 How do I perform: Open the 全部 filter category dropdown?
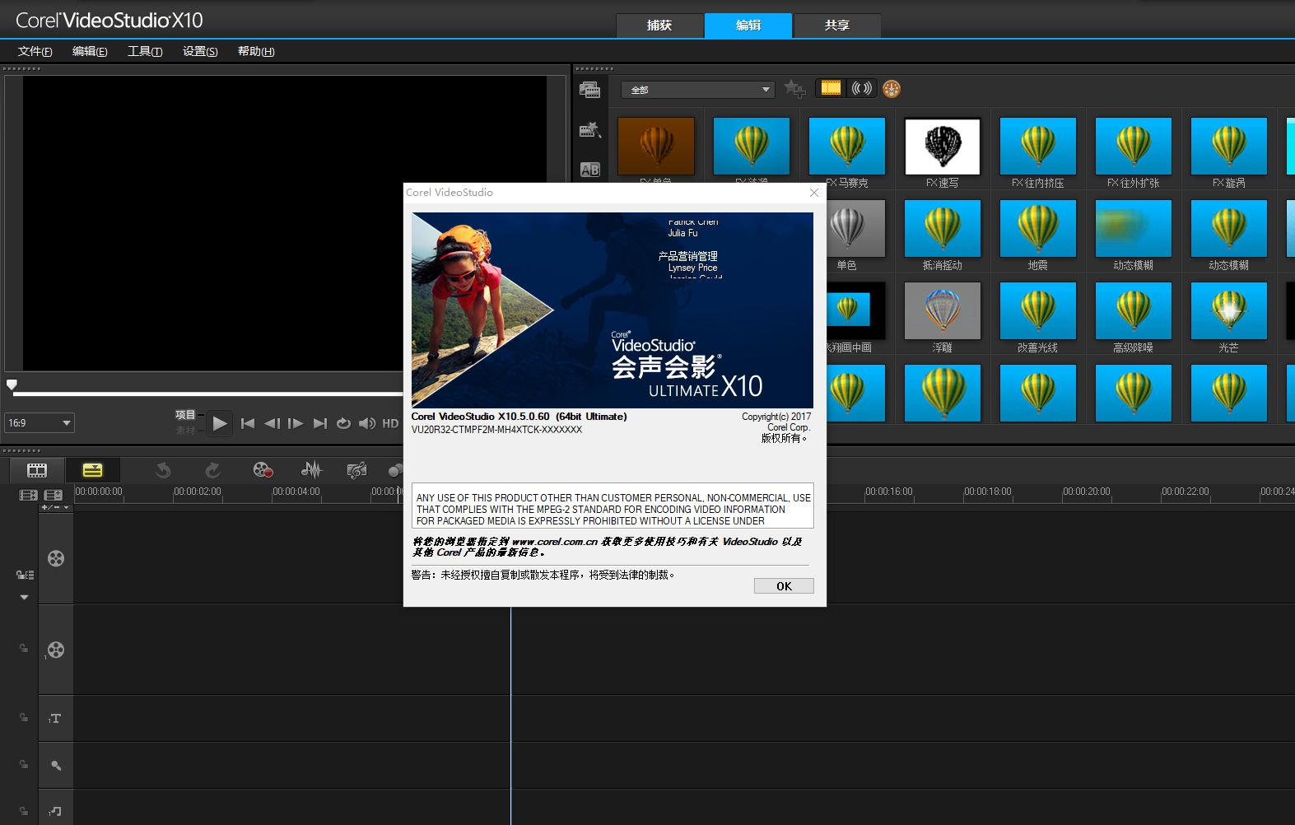(x=698, y=90)
